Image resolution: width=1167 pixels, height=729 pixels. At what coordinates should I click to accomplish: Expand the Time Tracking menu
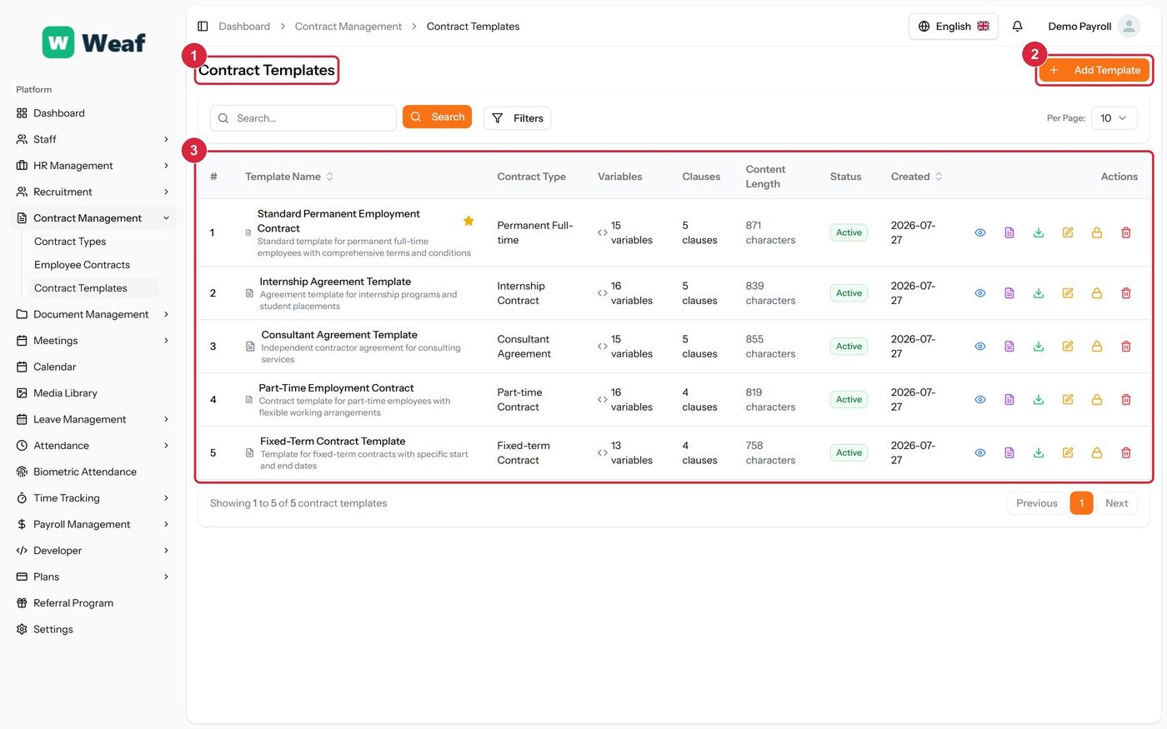coord(93,498)
